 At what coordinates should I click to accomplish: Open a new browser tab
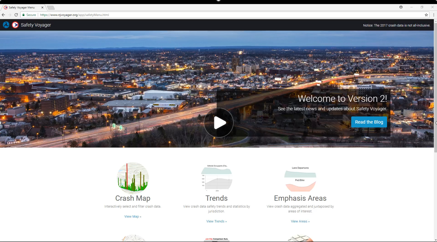pyautogui.click(x=51, y=7)
